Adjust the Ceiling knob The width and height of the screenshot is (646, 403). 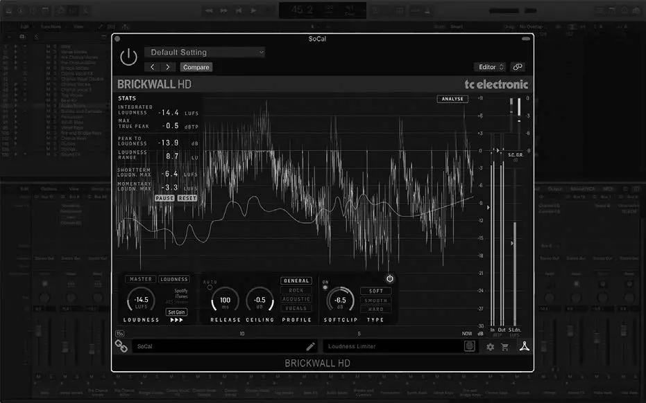[260, 301]
